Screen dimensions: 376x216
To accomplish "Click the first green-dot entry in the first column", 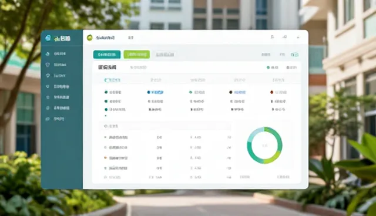I will pyautogui.click(x=113, y=92).
